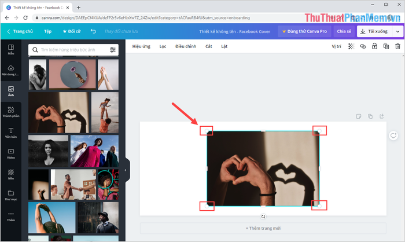Open the Mẫu templates sidebar tab
Image resolution: width=405 pixels, height=242 pixels.
[11, 49]
